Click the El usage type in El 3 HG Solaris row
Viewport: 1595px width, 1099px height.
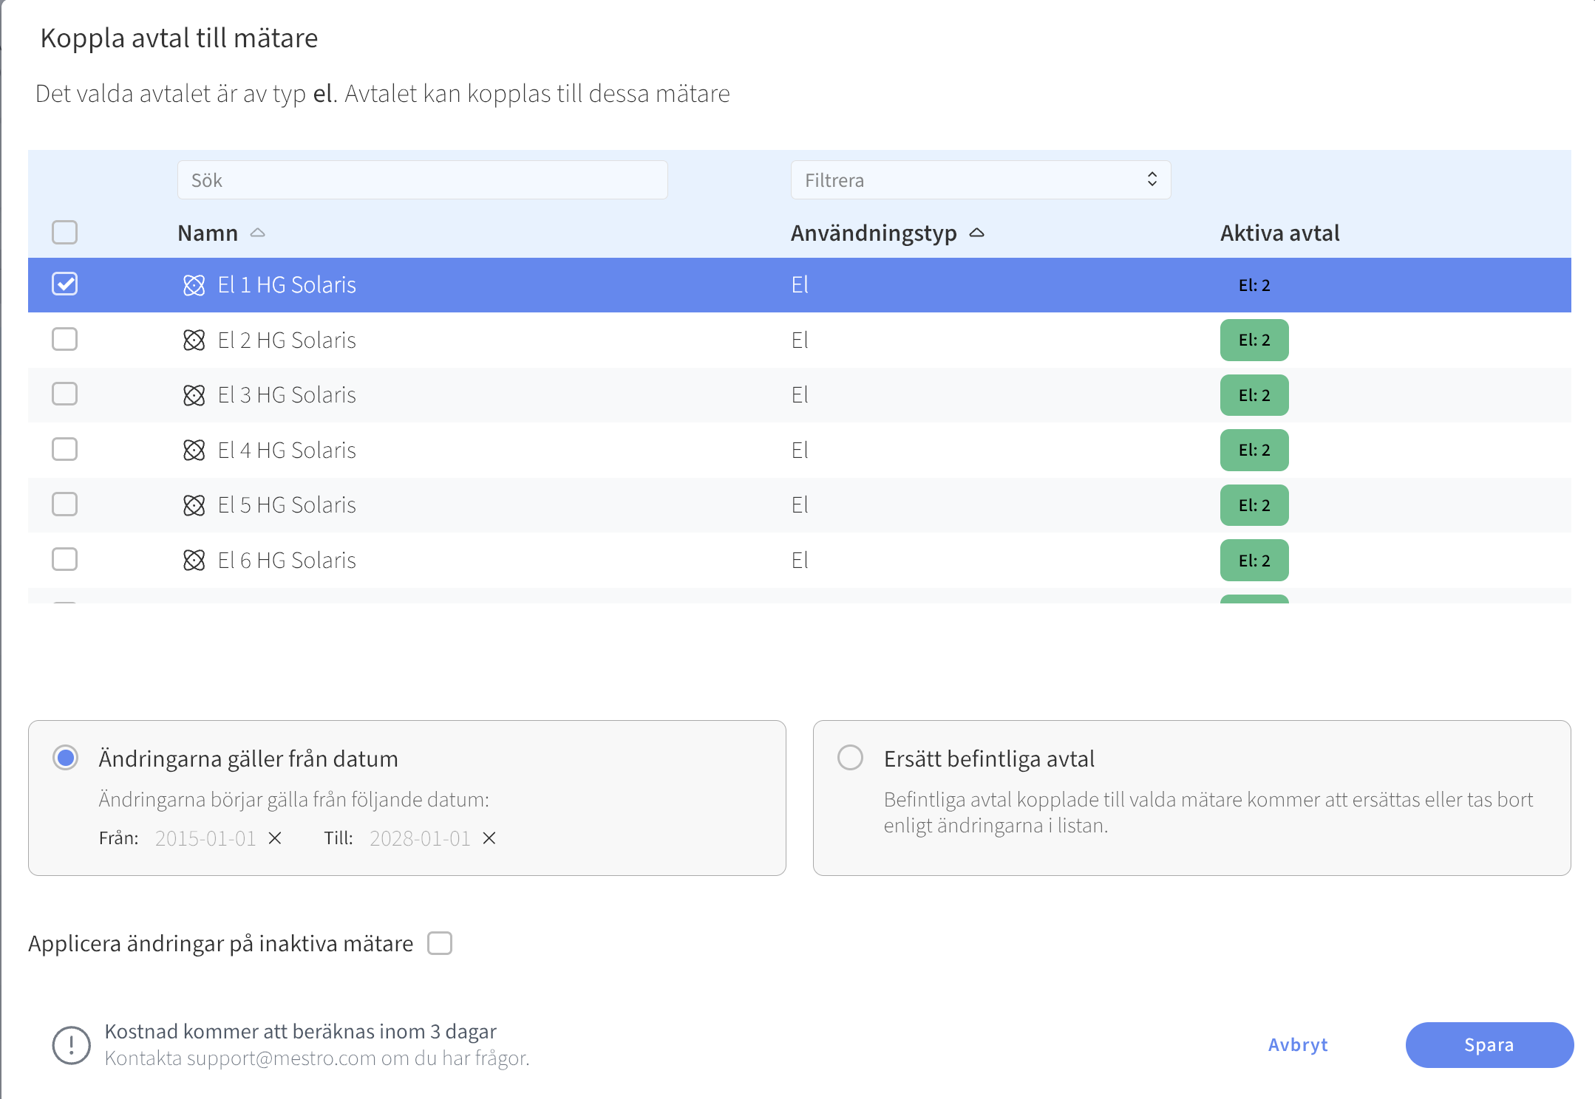tap(800, 395)
